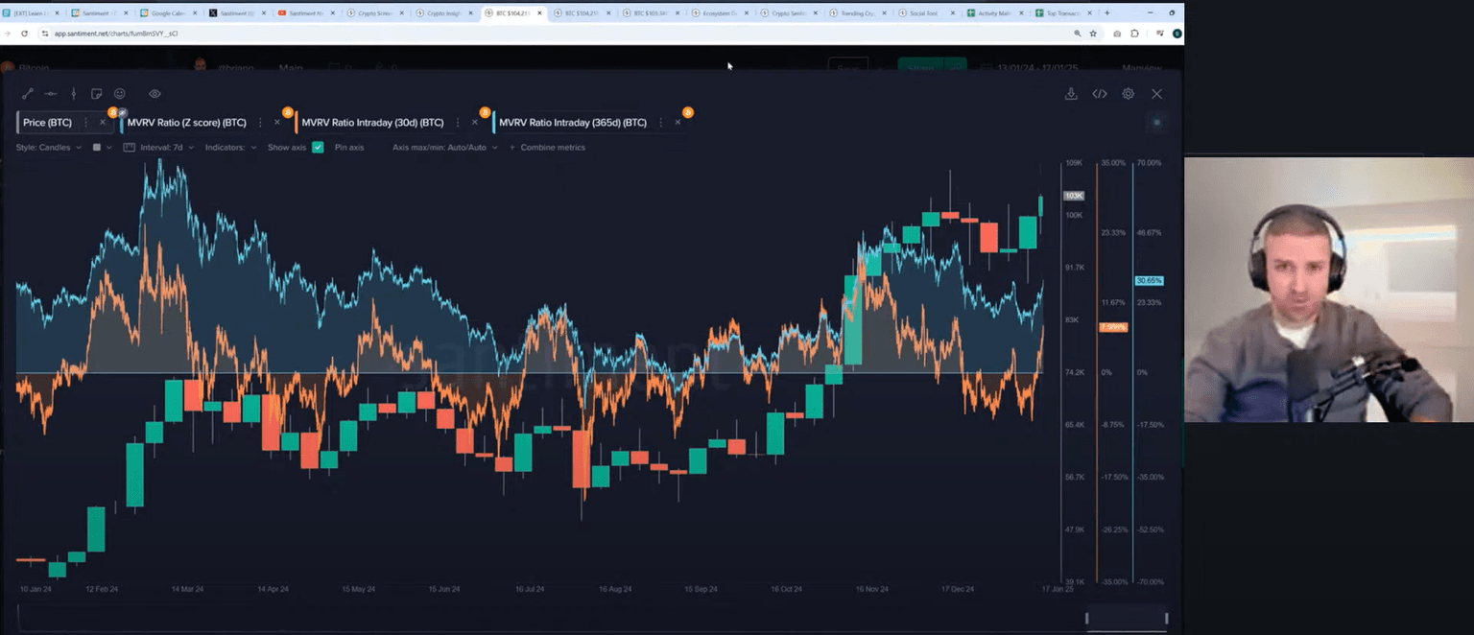The image size is (1474, 635).
Task: Open the Axis max/min Auto/Auto dropdown
Action: pyautogui.click(x=444, y=148)
